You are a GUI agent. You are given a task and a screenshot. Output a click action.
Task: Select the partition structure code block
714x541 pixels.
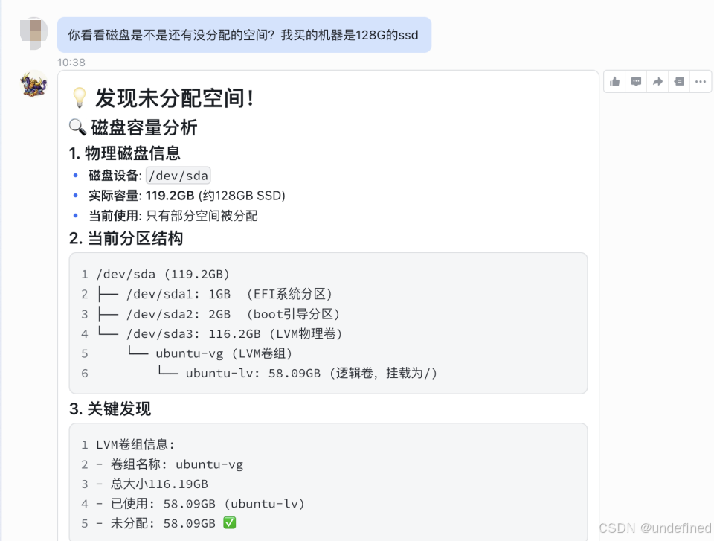(x=327, y=323)
